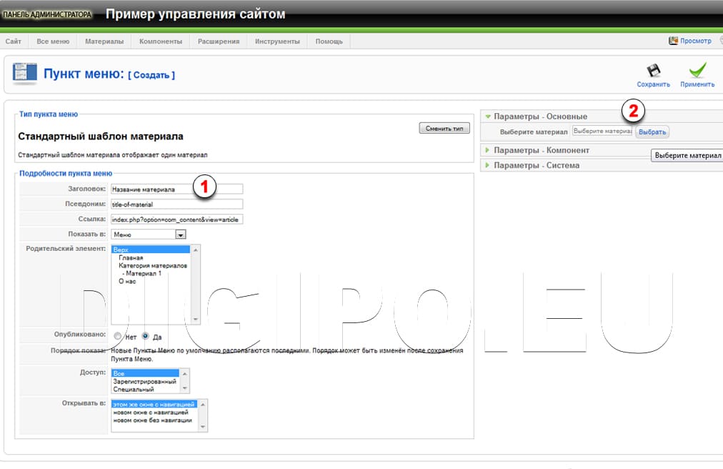Viewport: 723px width, 469px height.
Task: Click the Применить green checkmark icon
Action: (x=697, y=71)
